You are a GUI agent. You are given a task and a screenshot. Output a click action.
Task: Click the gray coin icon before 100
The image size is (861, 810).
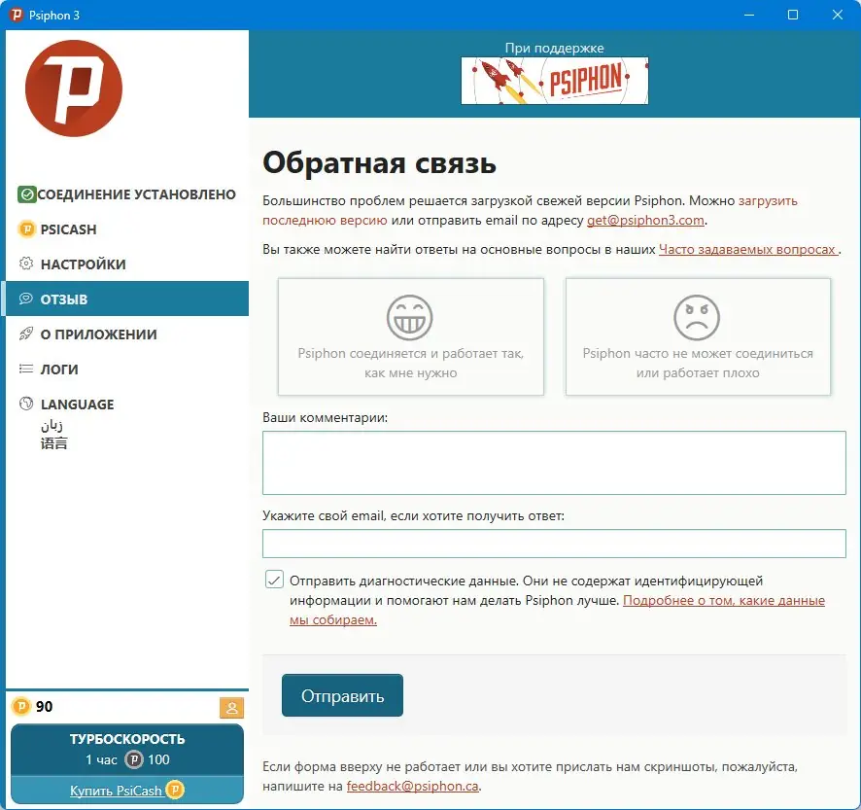click(x=134, y=759)
